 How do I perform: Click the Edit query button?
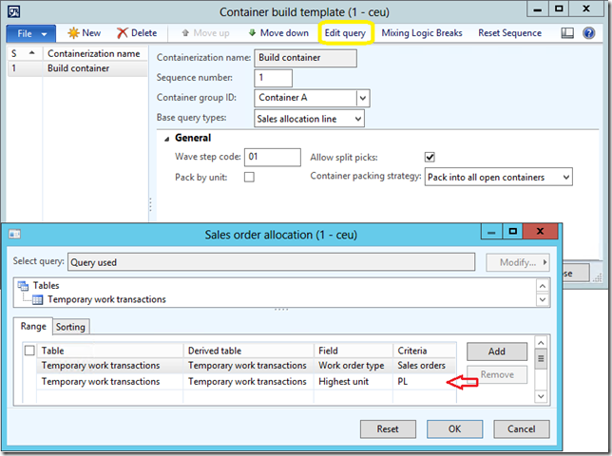point(345,33)
